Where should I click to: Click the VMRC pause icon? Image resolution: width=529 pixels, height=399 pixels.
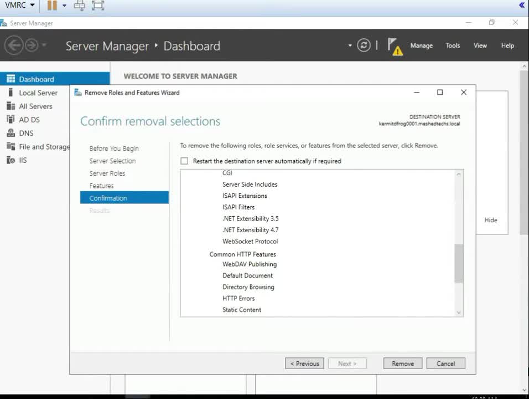click(x=52, y=6)
